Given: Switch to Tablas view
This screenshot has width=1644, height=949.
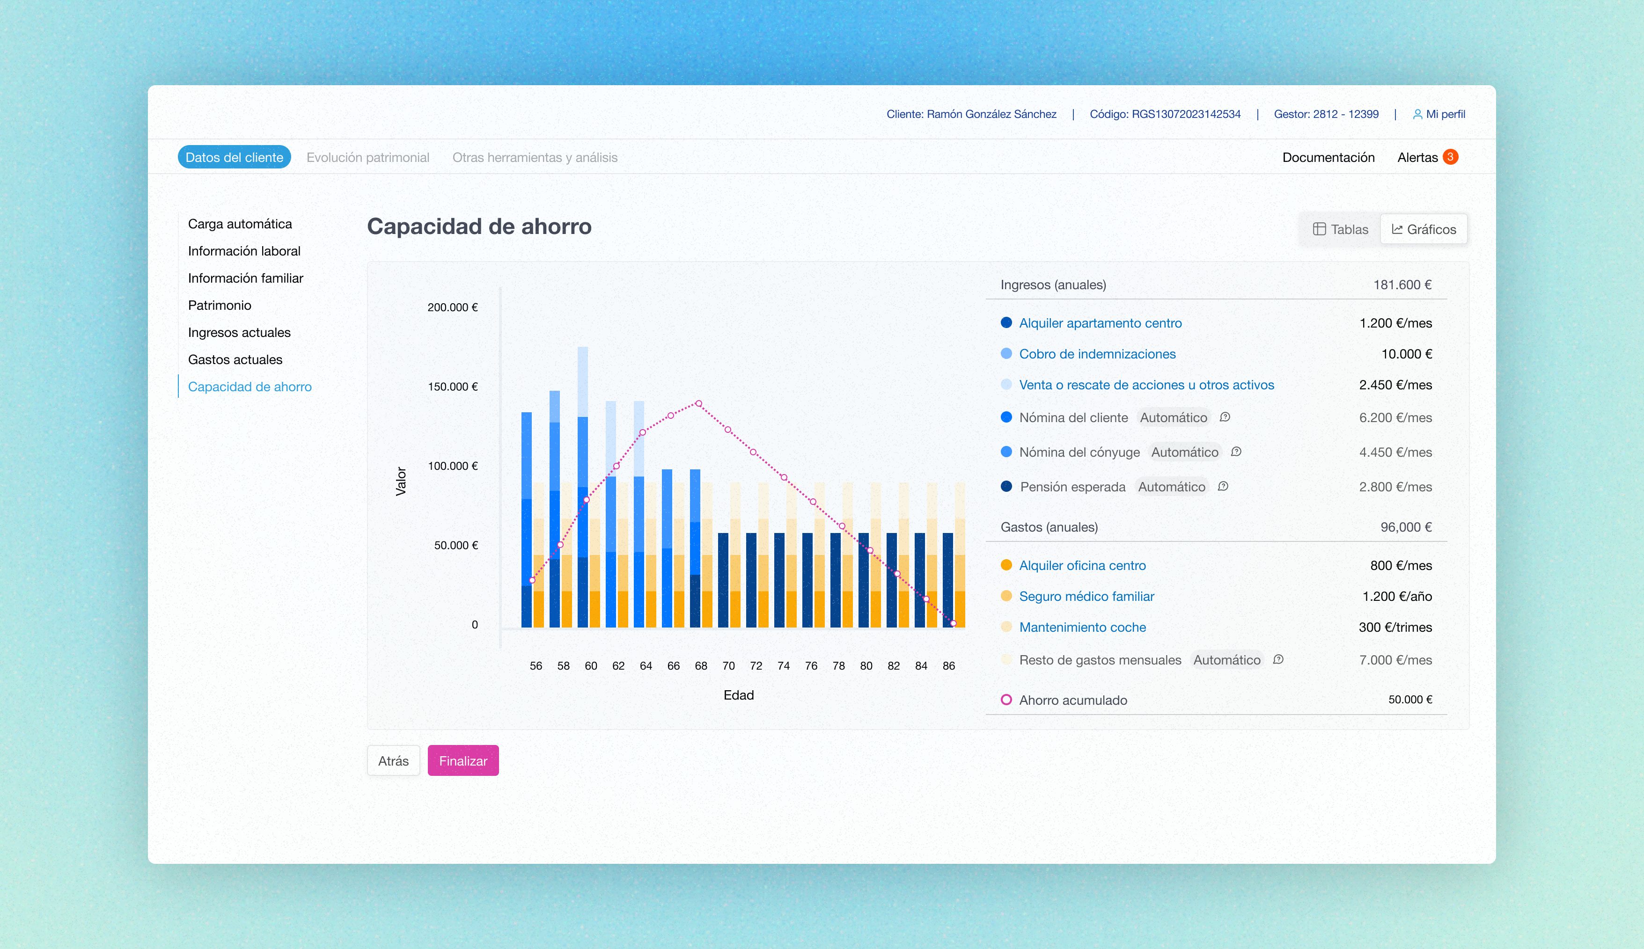Looking at the screenshot, I should (1340, 229).
